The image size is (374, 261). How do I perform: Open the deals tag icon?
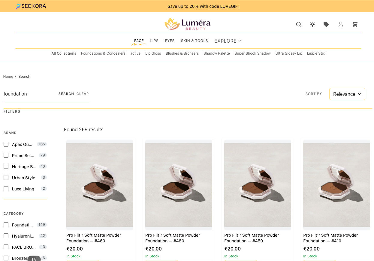point(326,24)
